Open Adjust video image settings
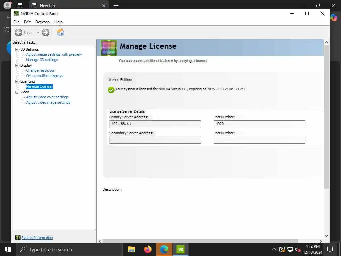341x256 pixels. coord(48,102)
